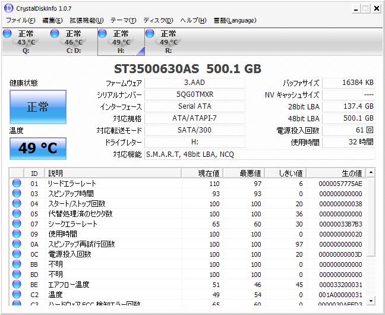Open the 言語(Language) menu
This screenshot has width=385, height=315.
pyautogui.click(x=235, y=20)
